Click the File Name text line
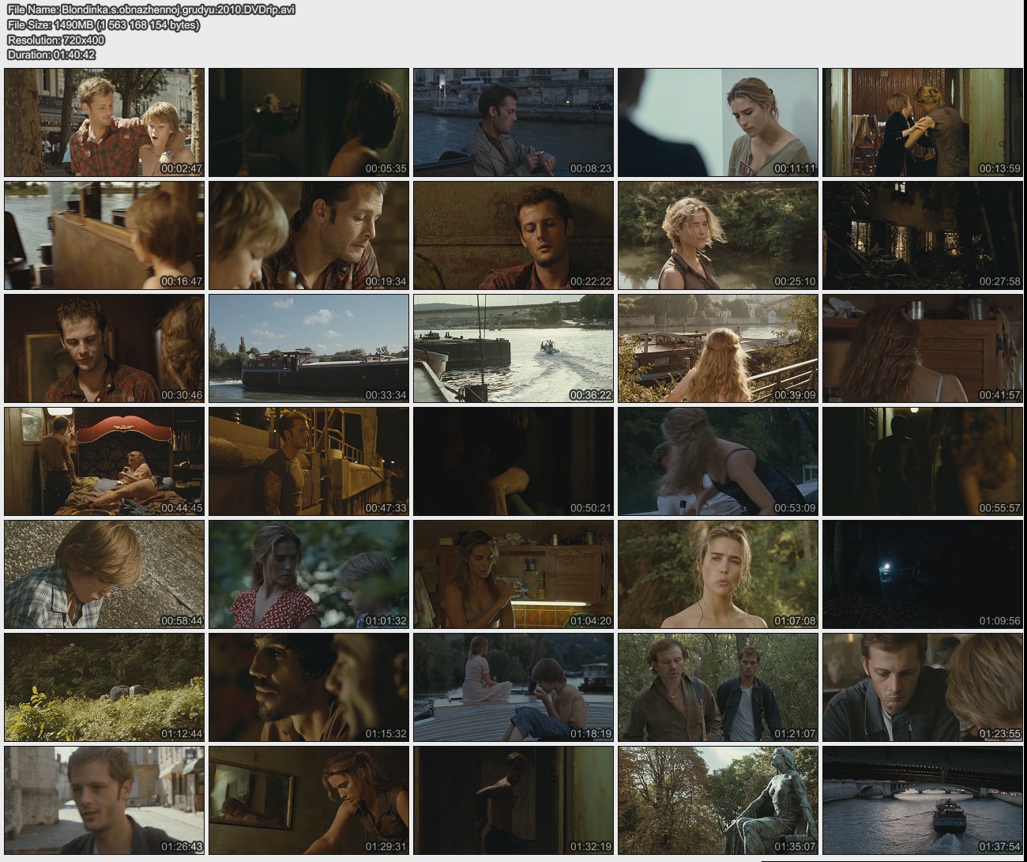The image size is (1027, 862). click(x=151, y=10)
